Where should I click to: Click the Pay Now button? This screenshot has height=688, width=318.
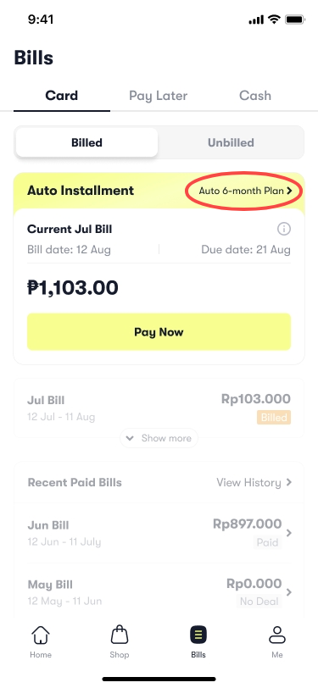point(159,332)
